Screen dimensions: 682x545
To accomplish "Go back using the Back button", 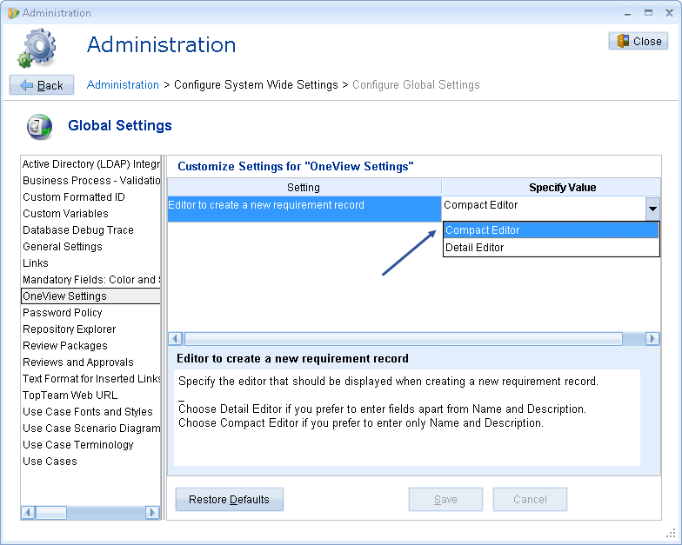I will (42, 85).
